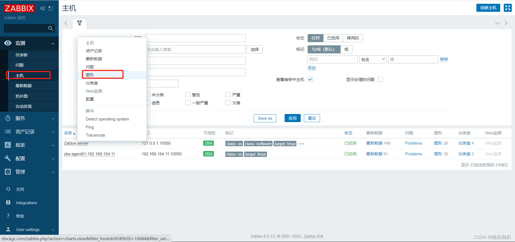Viewport: 515px width, 242px height.
Task: Click the class: software tag
Action: (258, 144)
